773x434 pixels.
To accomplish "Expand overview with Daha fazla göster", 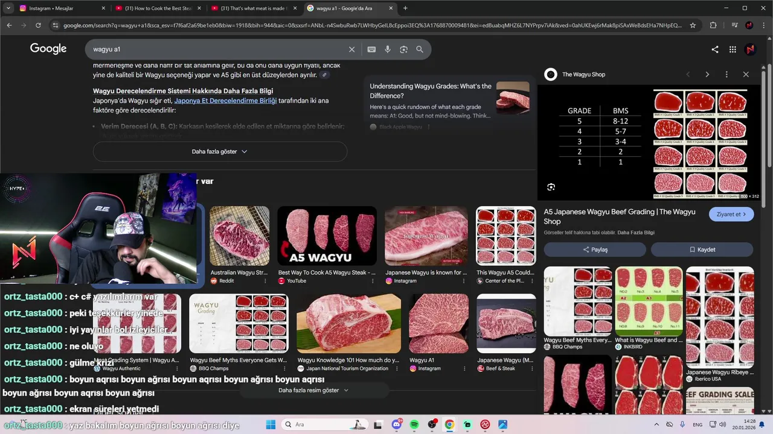I will pyautogui.click(x=220, y=151).
